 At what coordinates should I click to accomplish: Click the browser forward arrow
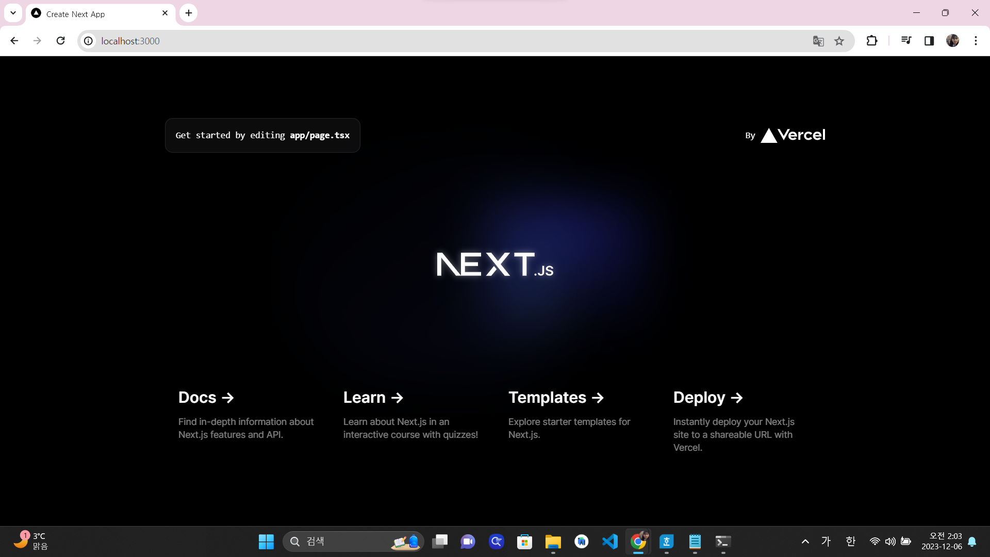point(37,41)
